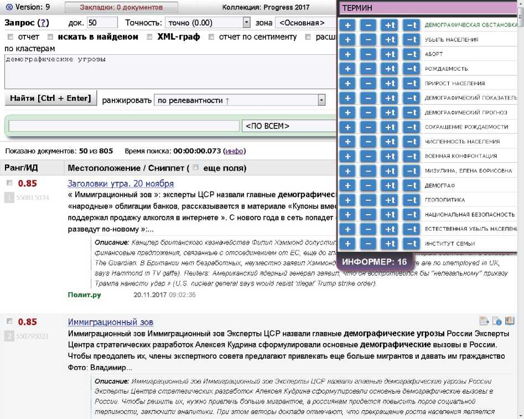
Task: Click +t button for ДЕМОГРАФИЧЕСКИЙ ПРОГНОЗ
Action: pyautogui.click(x=390, y=113)
